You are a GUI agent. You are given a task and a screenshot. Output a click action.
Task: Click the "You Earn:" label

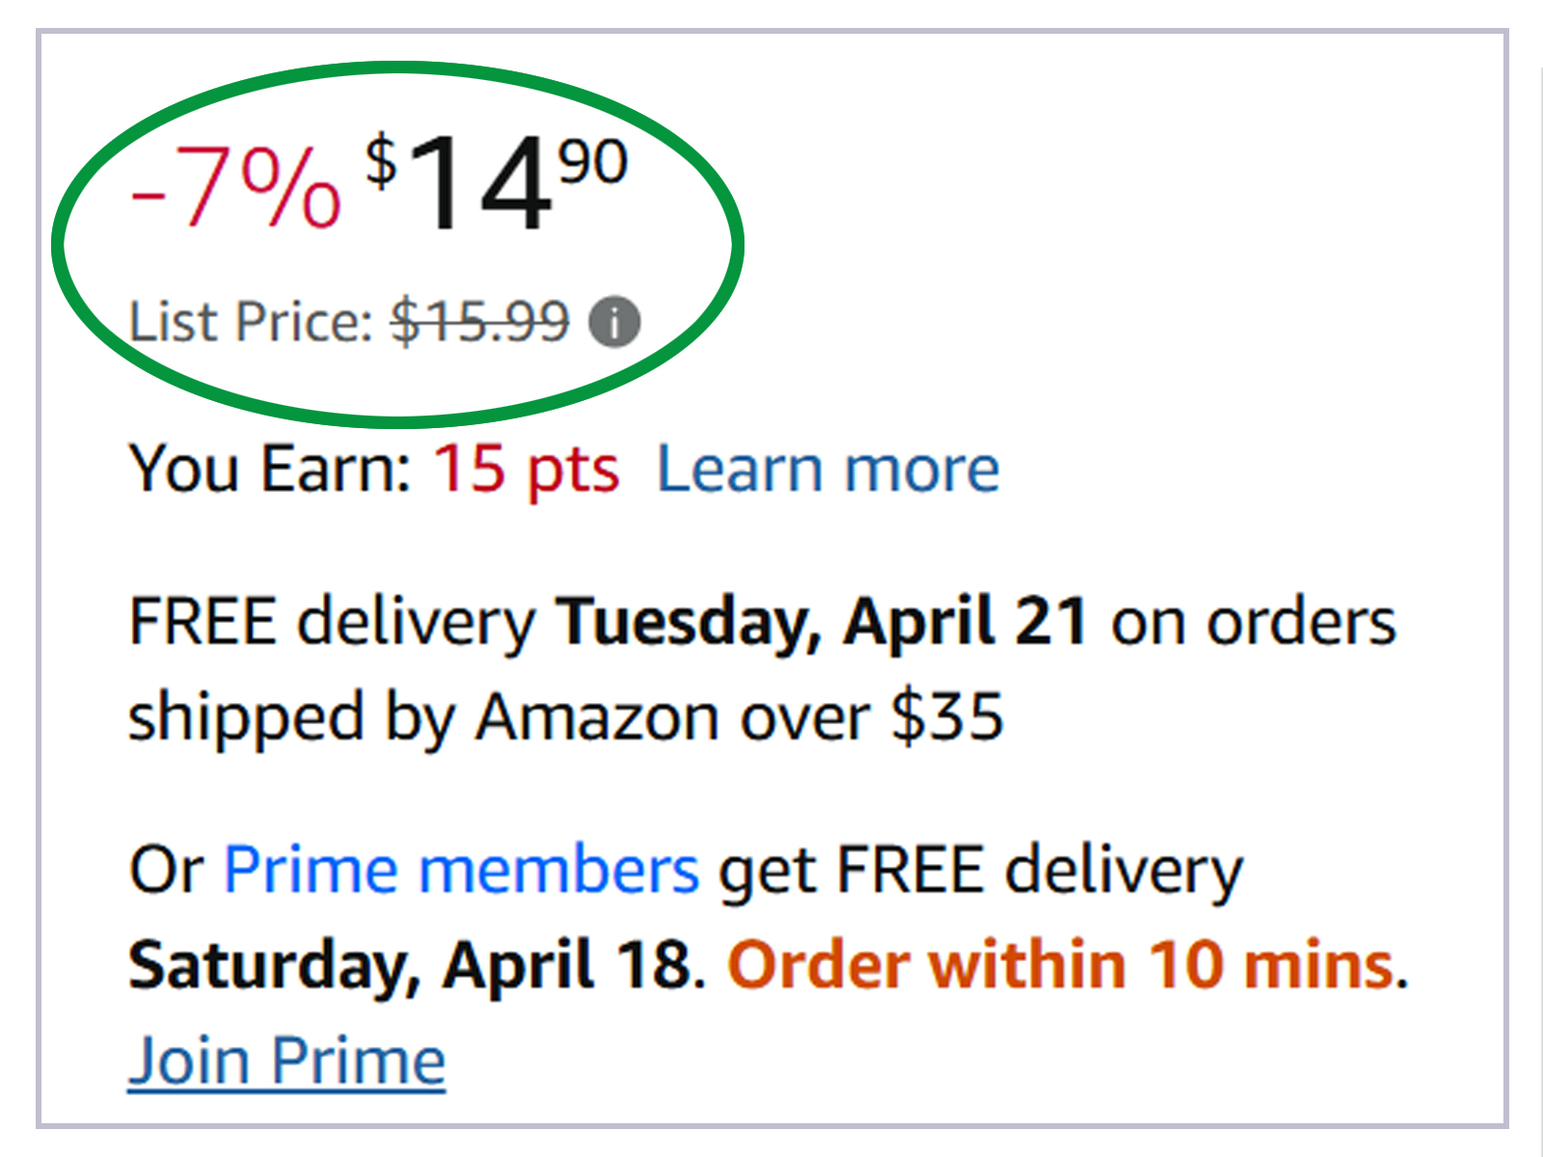(270, 470)
